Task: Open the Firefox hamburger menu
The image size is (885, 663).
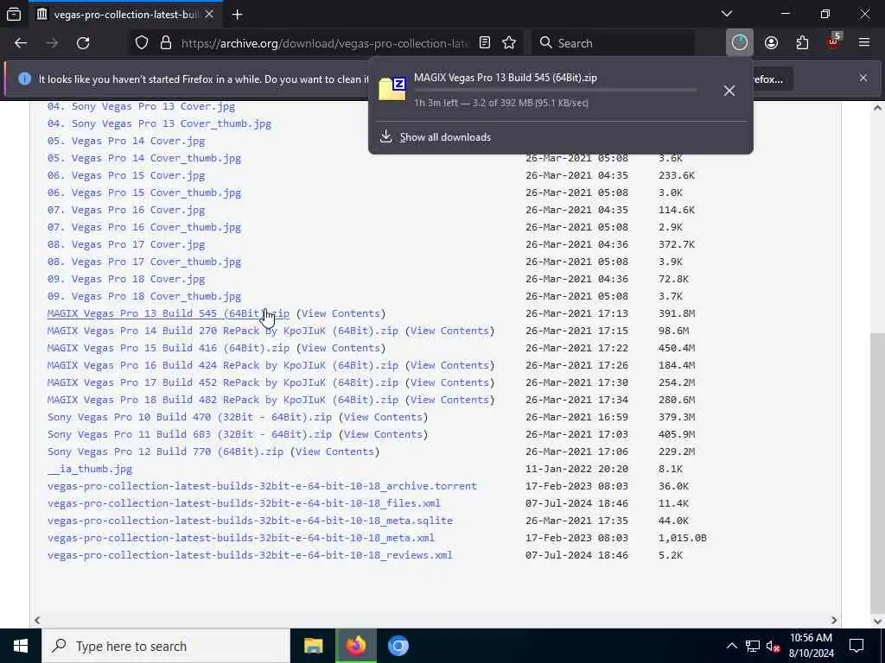Action: (x=864, y=43)
